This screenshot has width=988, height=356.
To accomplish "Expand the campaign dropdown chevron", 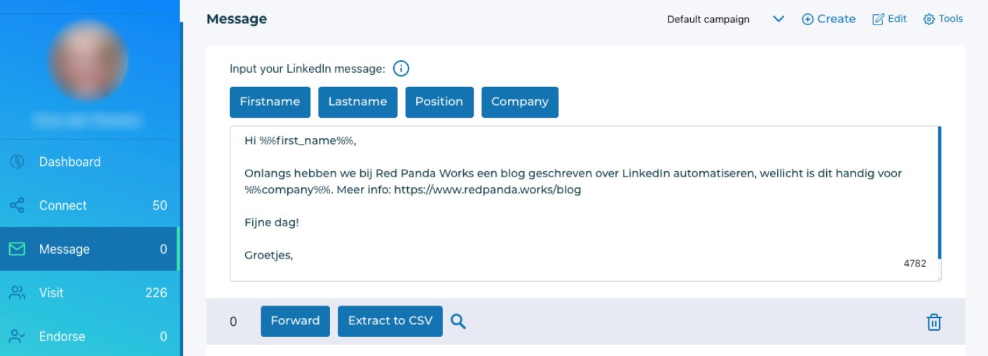I will (x=778, y=20).
